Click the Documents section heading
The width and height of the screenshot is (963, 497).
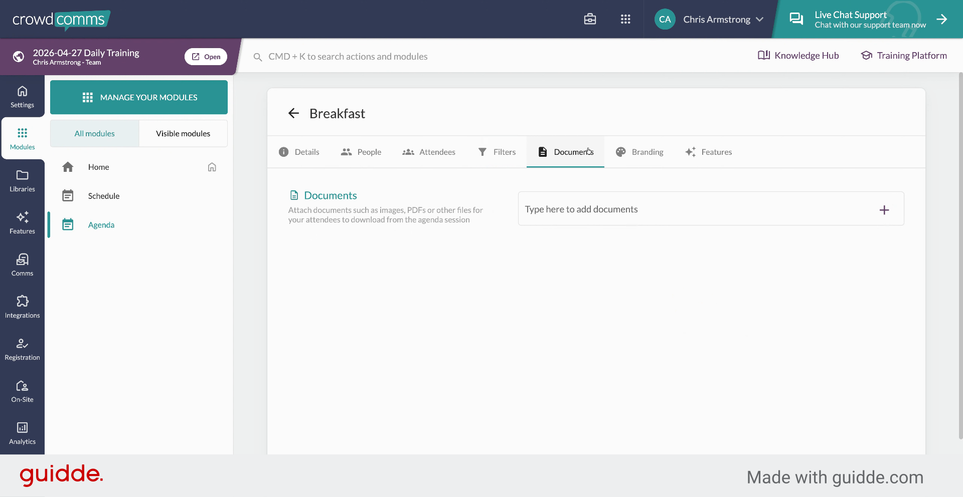coord(324,195)
